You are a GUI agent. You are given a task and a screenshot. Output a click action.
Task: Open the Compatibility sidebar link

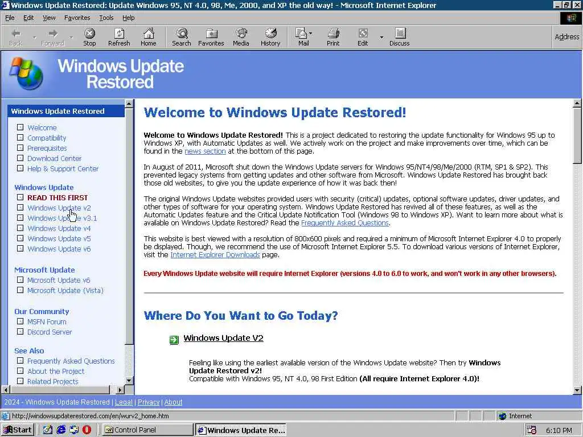[47, 138]
